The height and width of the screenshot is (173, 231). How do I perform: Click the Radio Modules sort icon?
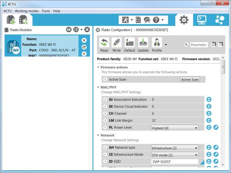(x=68, y=30)
